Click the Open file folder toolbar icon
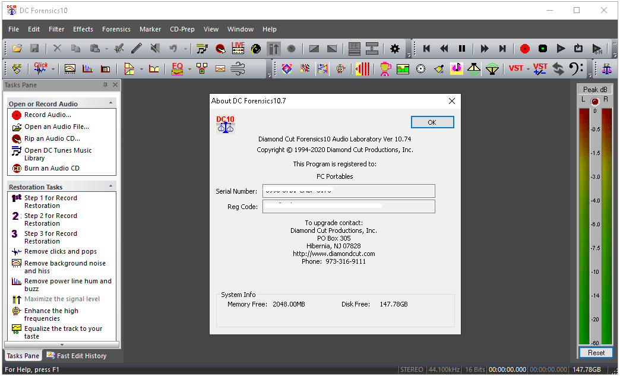This screenshot has height=376, width=620. (x=17, y=49)
